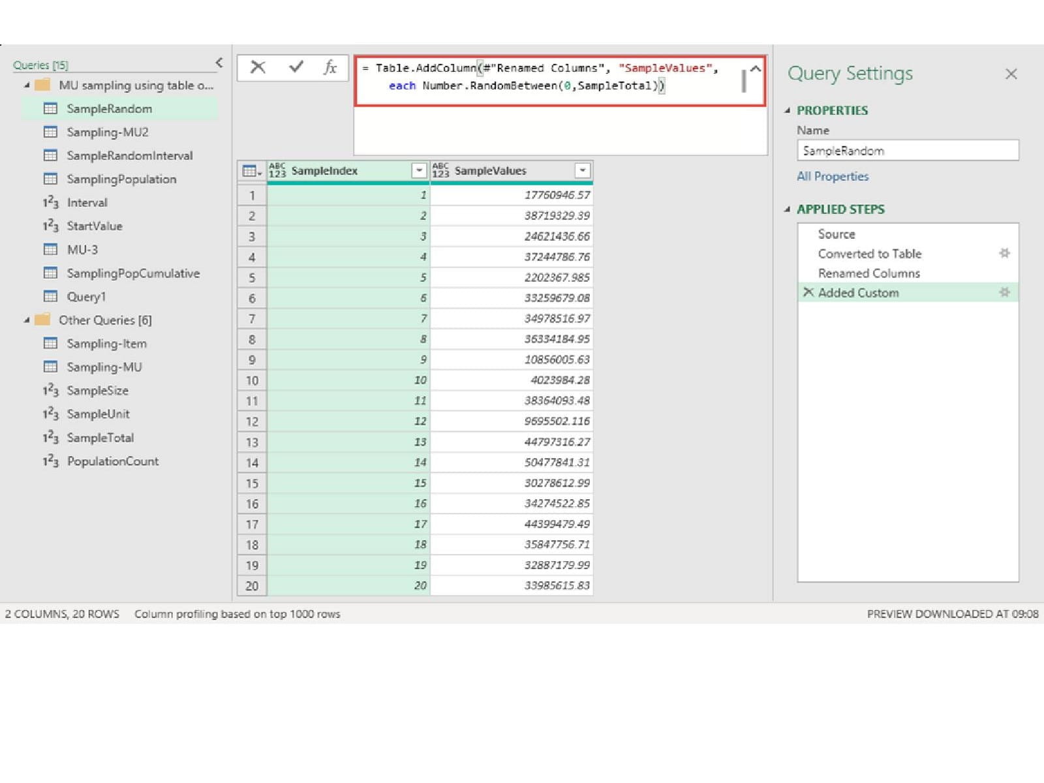Screen dimensions: 1044x783
Task: Select the Renamed Columns applied step
Action: click(868, 273)
